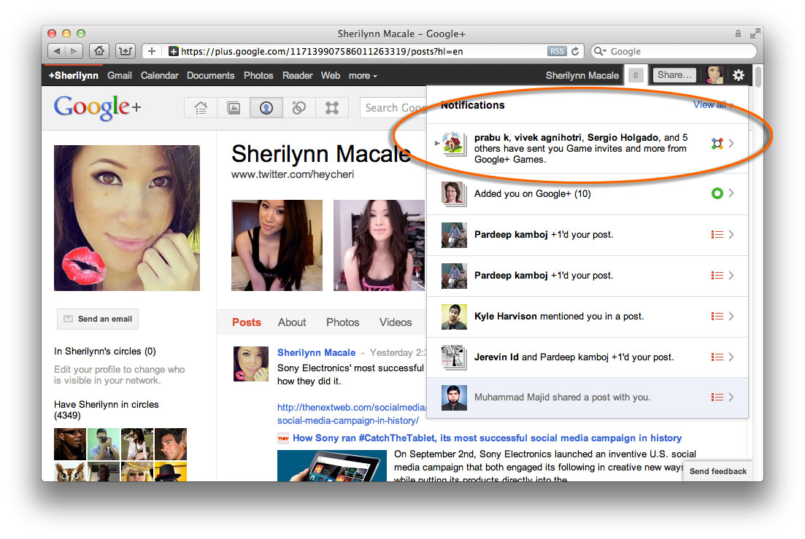Screen dimensions: 805x539
Task: Select the Google+ Profile icon
Action: coord(266,108)
